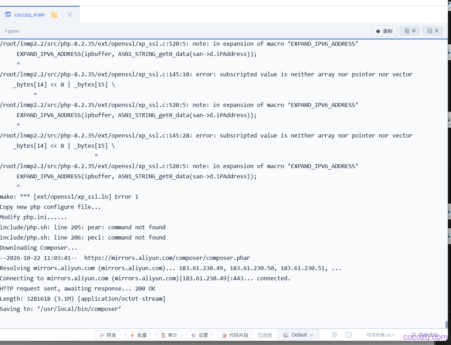Click the 可可终端 v0.1 version label

click(380, 335)
